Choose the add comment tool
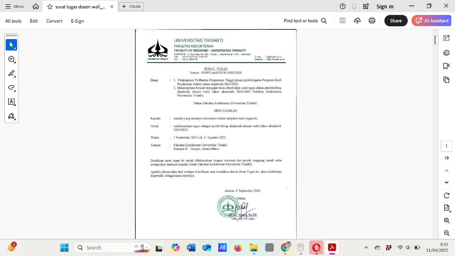Viewport: 455px width, 256px height. pyautogui.click(x=11, y=59)
